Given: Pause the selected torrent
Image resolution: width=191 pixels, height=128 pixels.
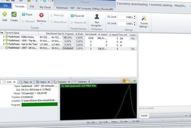Looking at the screenshot, I should 27,14.
